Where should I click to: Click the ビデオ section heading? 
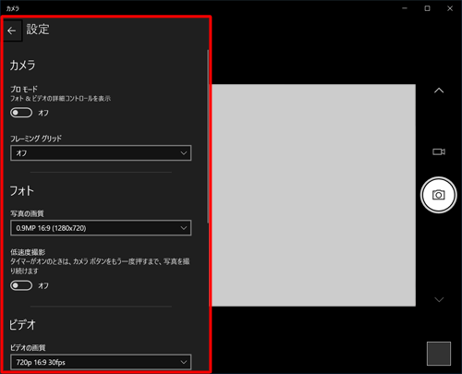click(x=22, y=325)
